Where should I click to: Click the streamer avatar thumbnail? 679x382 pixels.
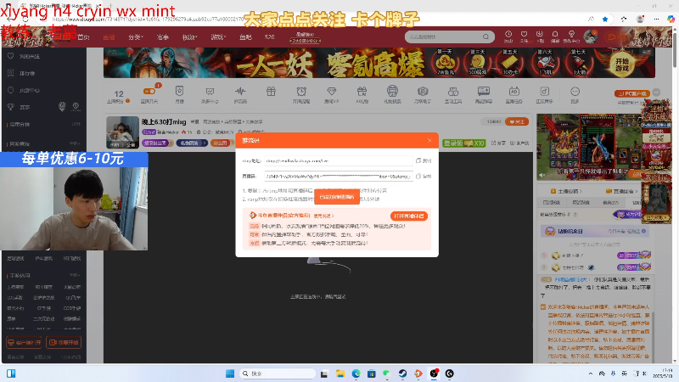(x=122, y=132)
